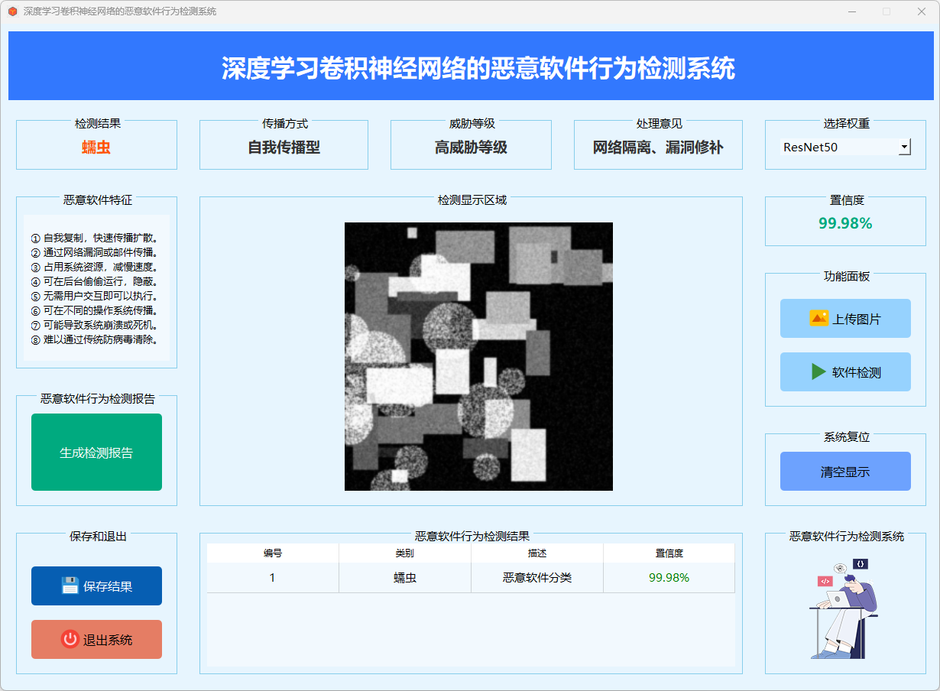The image size is (940, 691).
Task: Clear the display with 清空显示 button
Action: (x=845, y=472)
